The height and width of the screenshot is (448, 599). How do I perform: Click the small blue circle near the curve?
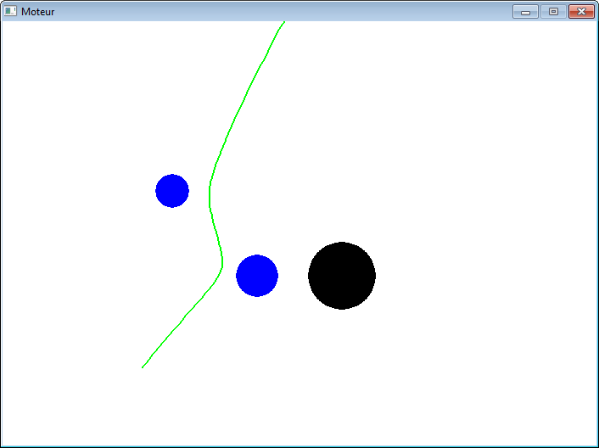[172, 191]
